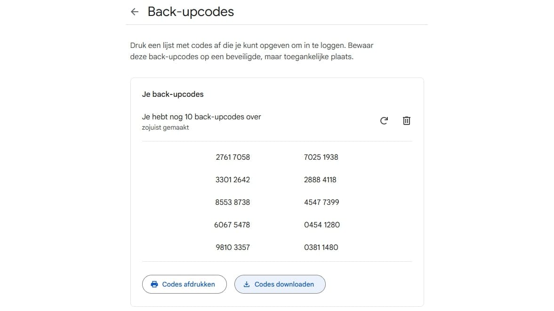Viewport: 554px width, 311px height.
Task: Click on backup code 2888 4118
Action: pos(320,179)
